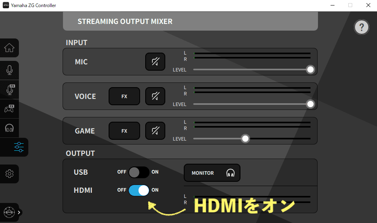This screenshot has width=377, height=223.
Task: Expand the bottom-left device panel arrow
Action: (19, 212)
